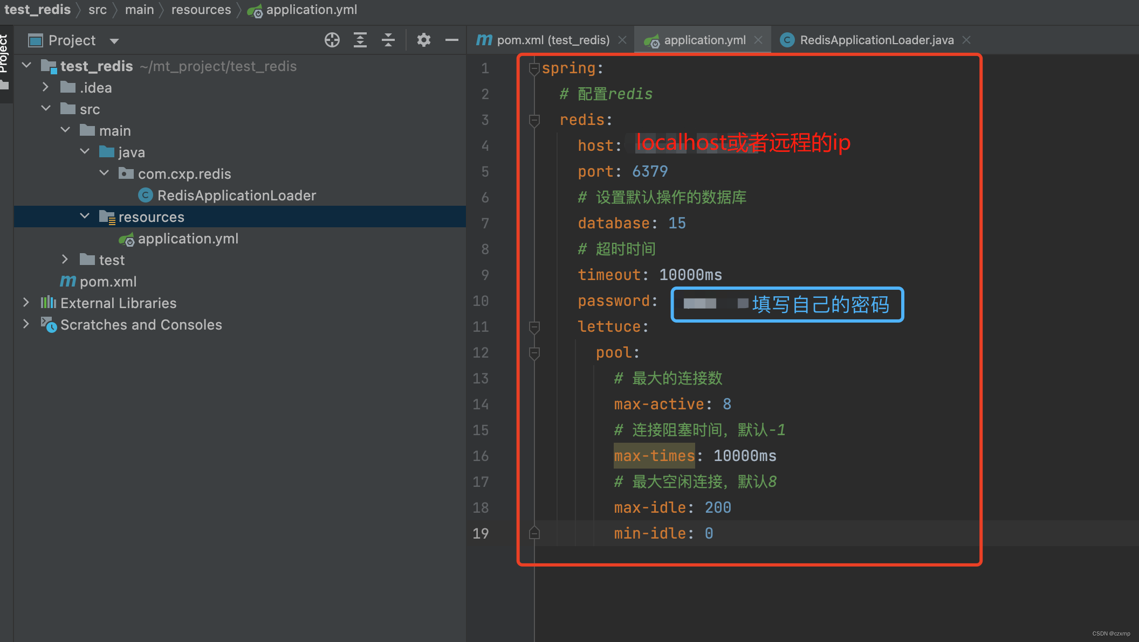
Task: Click the fold end marker at line 19
Action: (534, 533)
